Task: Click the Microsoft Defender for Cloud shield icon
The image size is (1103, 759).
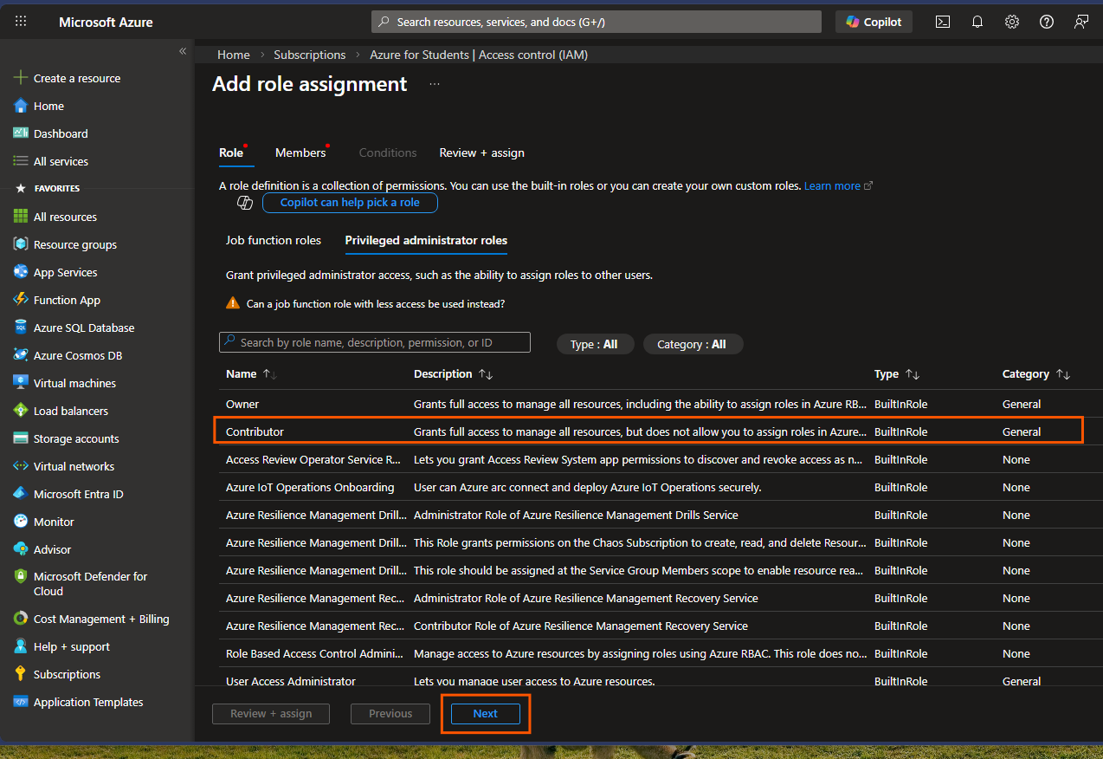Action: coord(21,577)
